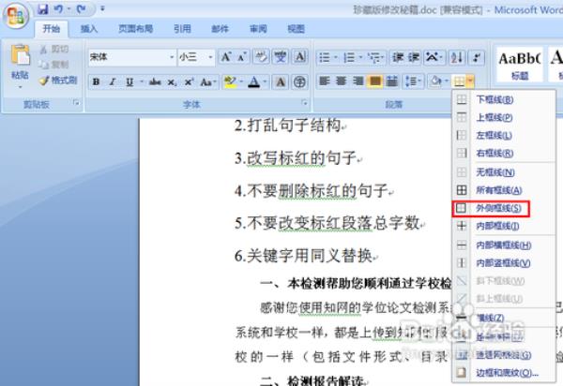Click the paragraph shading paint bucket
Viewport: 563px width, 386px height.
click(435, 82)
